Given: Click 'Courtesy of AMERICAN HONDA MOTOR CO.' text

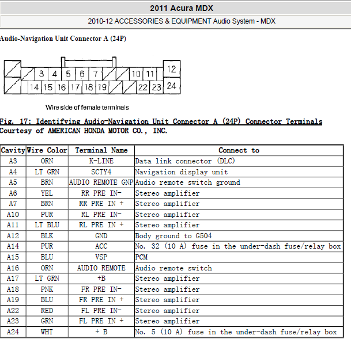Looking at the screenshot, I should point(83,131).
